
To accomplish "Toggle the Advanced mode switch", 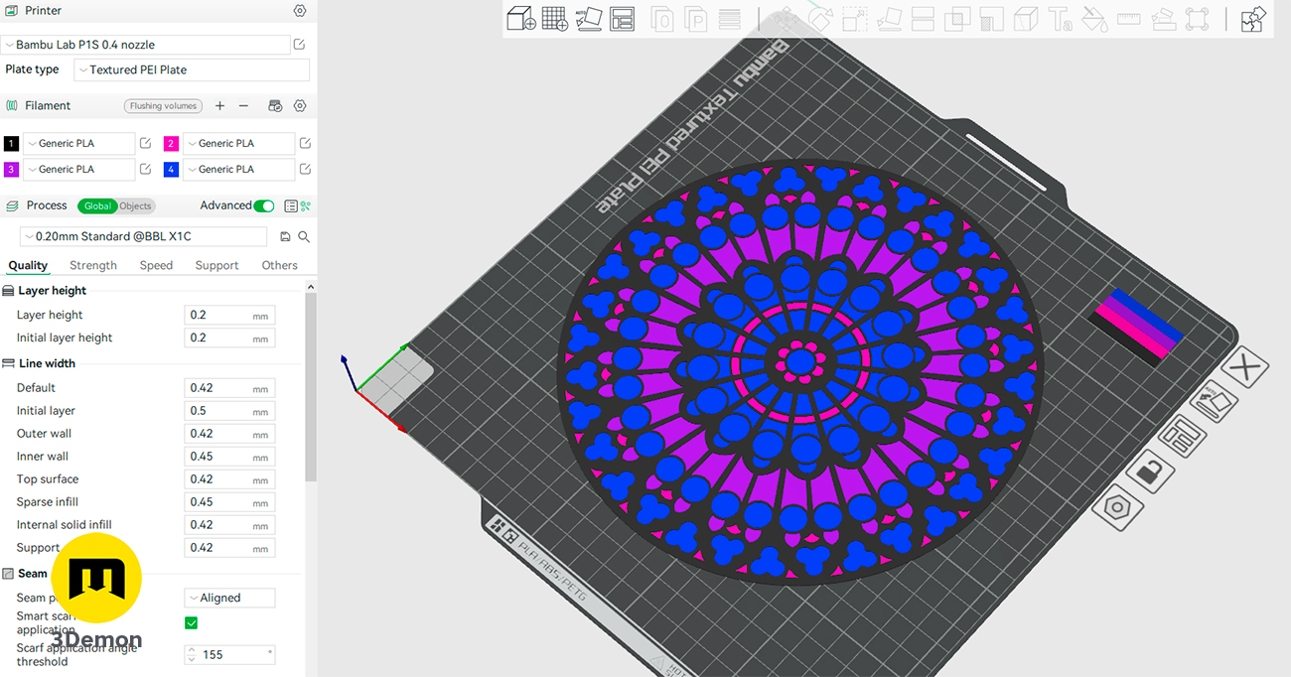I will [x=263, y=205].
